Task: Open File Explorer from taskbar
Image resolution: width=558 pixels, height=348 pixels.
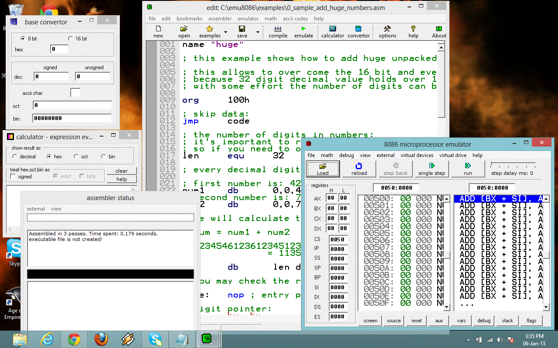Action: (x=20, y=339)
